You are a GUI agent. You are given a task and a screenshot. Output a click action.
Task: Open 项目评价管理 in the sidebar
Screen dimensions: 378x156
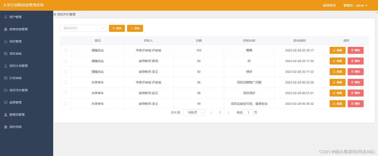pyautogui.click(x=27, y=90)
